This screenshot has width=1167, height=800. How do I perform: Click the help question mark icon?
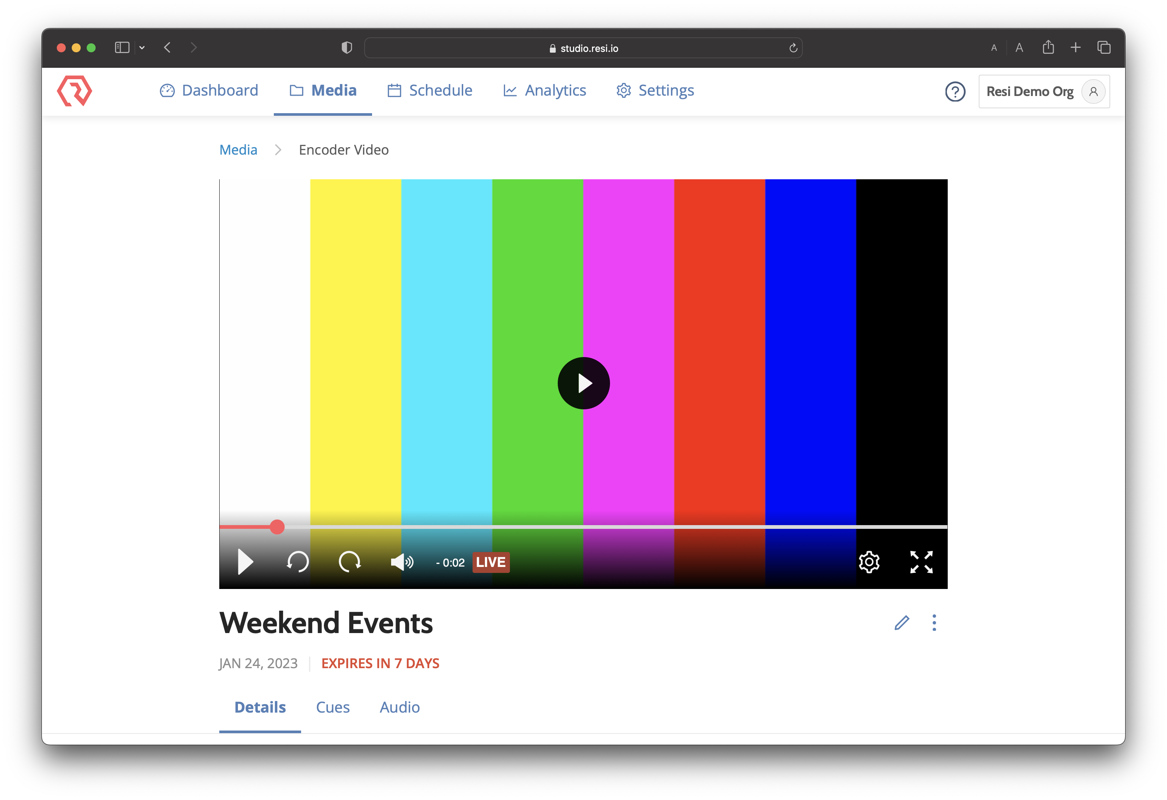pos(955,92)
